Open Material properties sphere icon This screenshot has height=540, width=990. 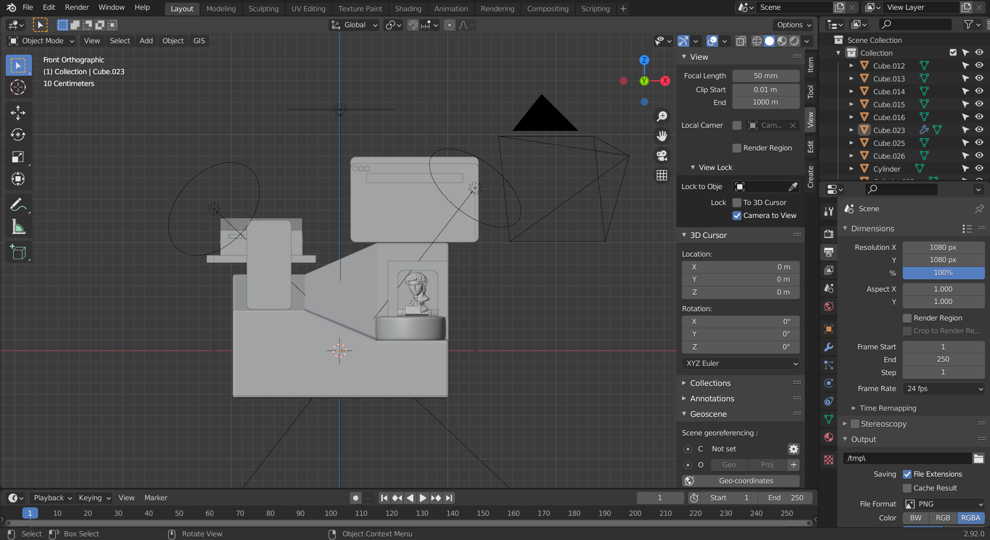pos(829,437)
